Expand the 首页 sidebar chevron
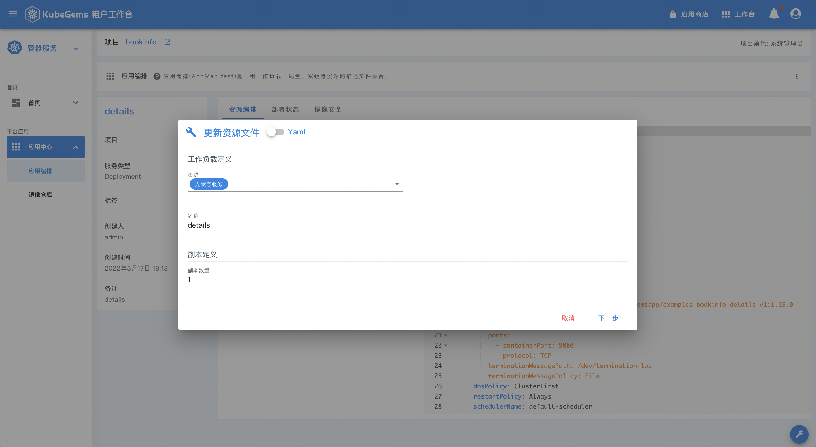 (x=75, y=103)
